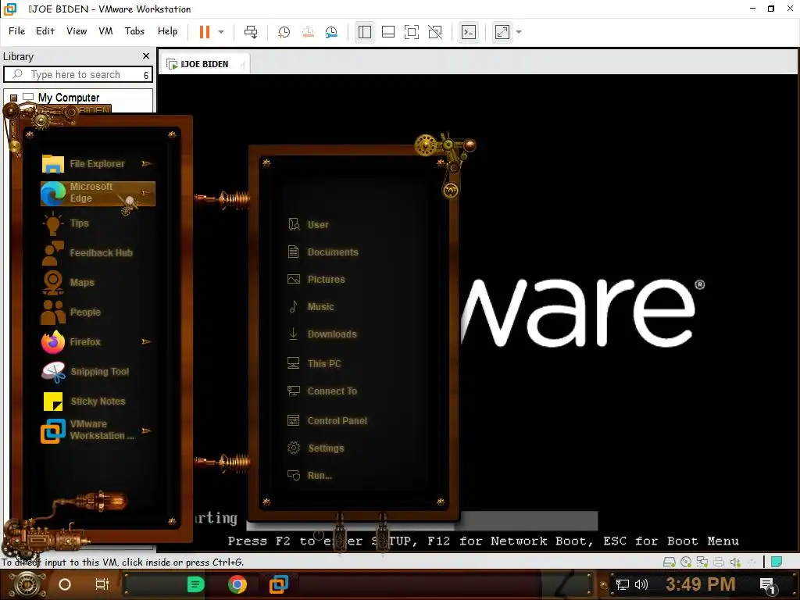Screen dimensions: 800x600
Task: Open the snapshot manager
Action: pos(331,32)
